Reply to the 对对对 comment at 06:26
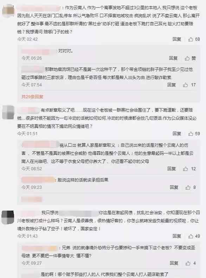The image size is (206, 278). (x=173, y=58)
